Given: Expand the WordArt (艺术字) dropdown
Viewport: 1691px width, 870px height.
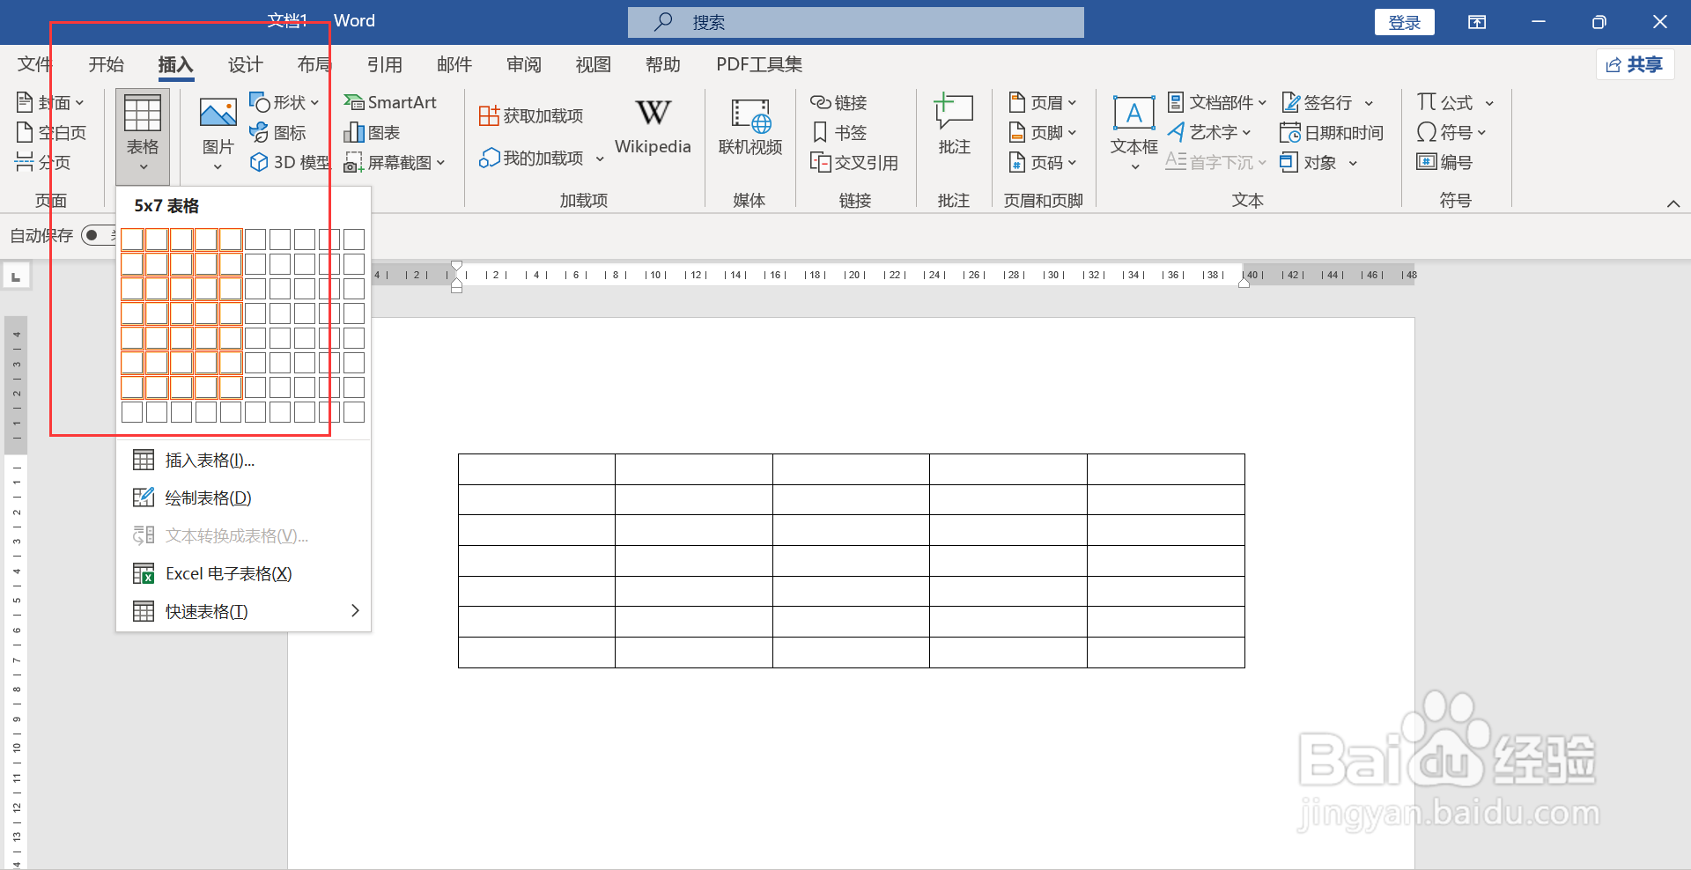Looking at the screenshot, I should click(1246, 133).
